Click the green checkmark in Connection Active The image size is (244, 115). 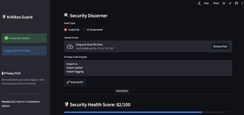(6, 38)
